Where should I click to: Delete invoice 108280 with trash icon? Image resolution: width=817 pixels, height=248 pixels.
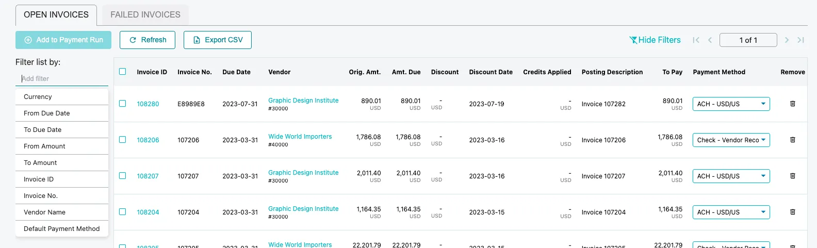coord(793,104)
